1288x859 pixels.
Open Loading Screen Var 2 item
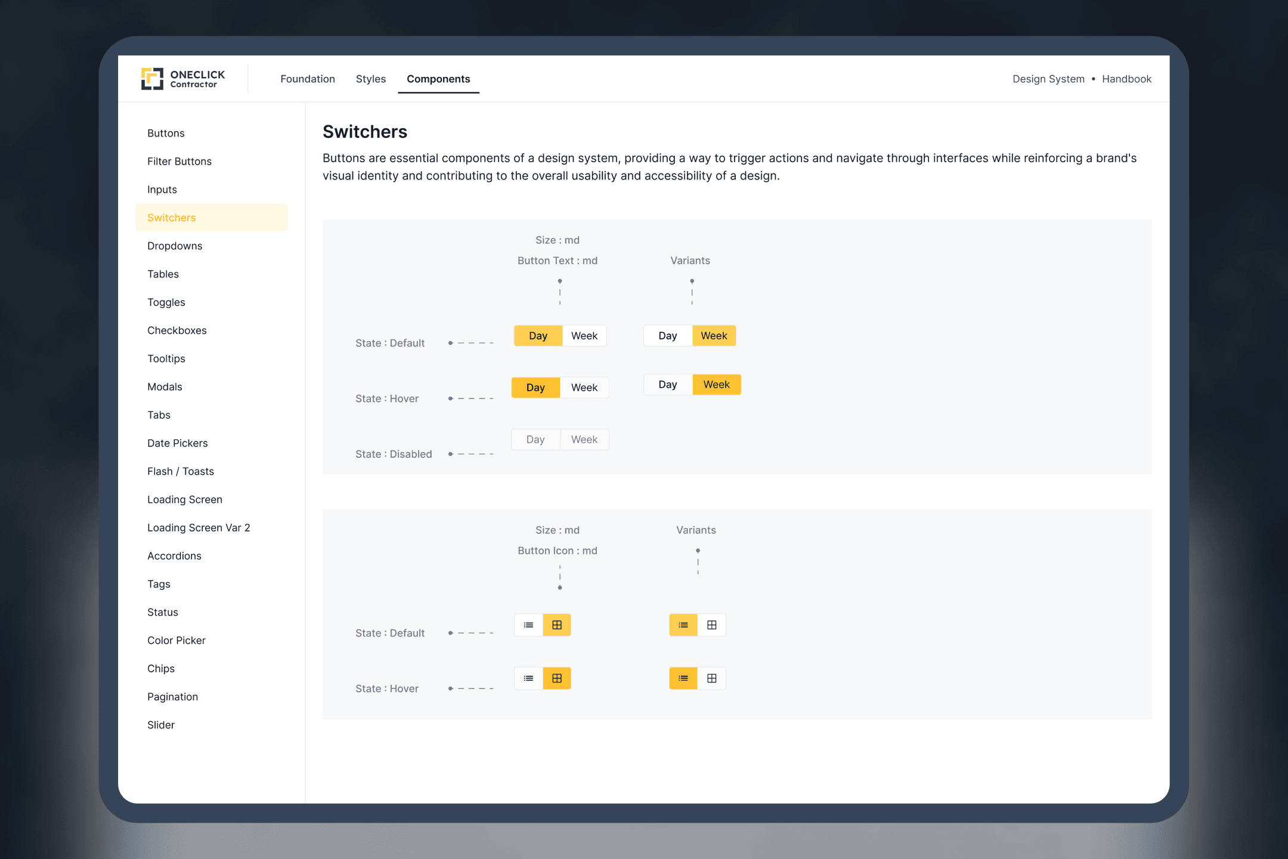point(199,527)
